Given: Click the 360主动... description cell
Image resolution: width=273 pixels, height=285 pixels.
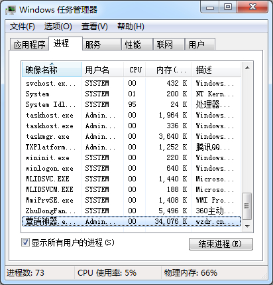Looking at the screenshot, I should 215,211.
